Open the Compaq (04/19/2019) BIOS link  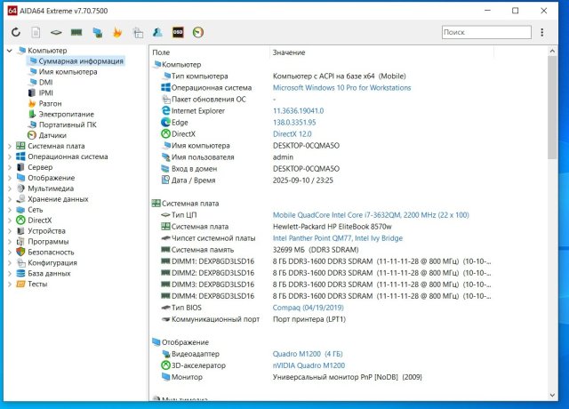[309, 308]
